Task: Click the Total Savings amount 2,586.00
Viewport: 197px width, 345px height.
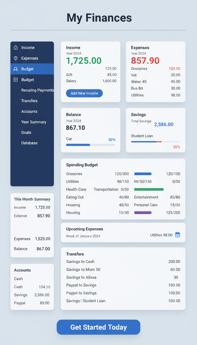Action: pos(164,124)
